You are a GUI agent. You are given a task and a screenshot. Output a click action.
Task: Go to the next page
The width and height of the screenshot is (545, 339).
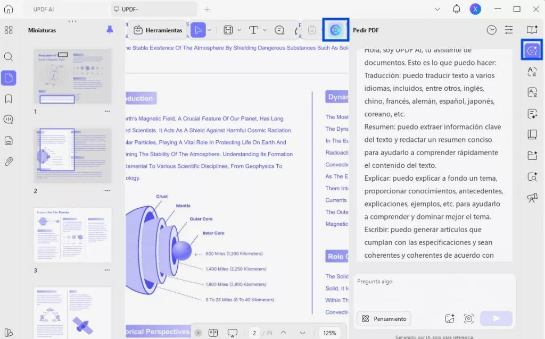coord(302,333)
